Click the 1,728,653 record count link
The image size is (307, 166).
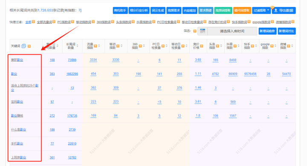point(45,10)
